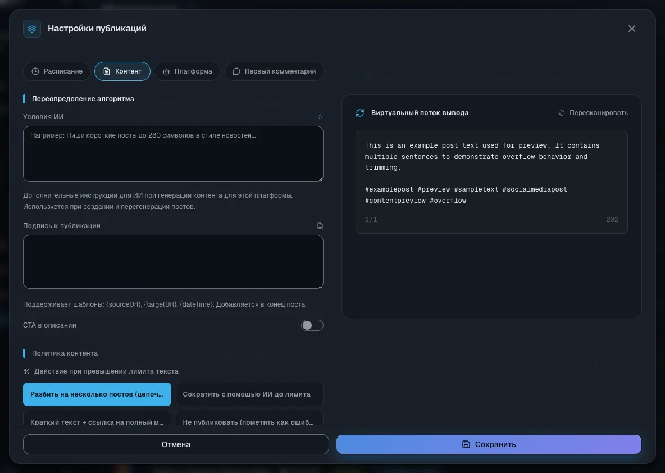Toggle the CTA в описании switch

tap(312, 325)
